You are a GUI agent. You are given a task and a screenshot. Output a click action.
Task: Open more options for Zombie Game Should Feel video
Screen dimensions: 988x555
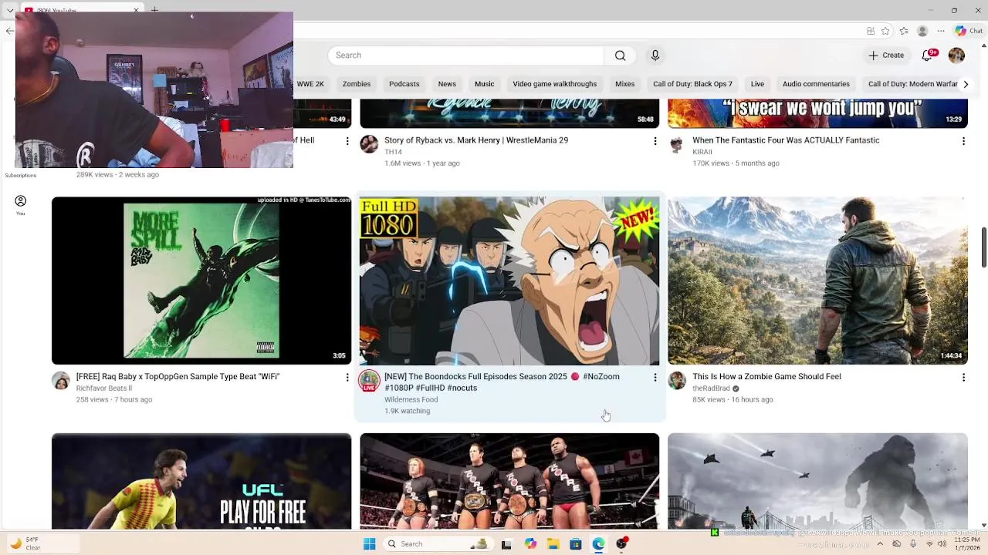[x=963, y=377]
